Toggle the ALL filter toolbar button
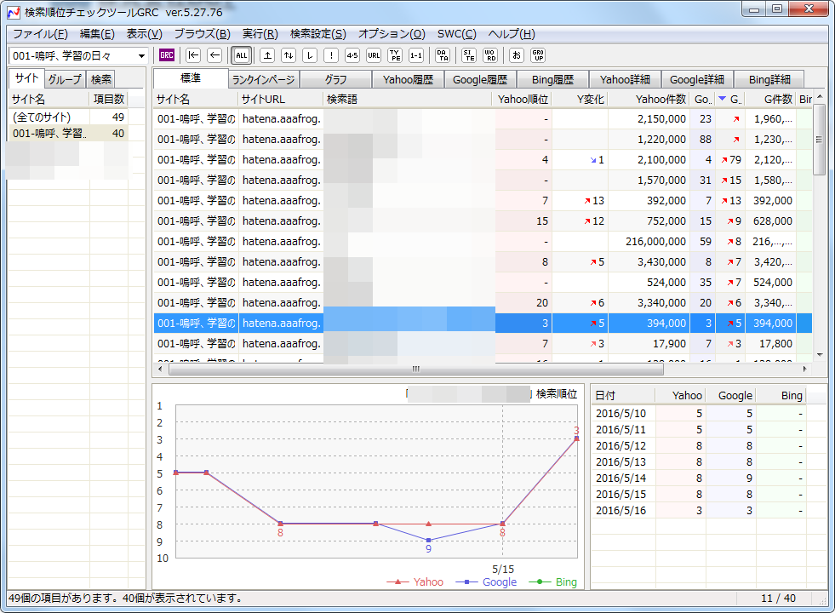Image resolution: width=835 pixels, height=613 pixels. coord(241,54)
